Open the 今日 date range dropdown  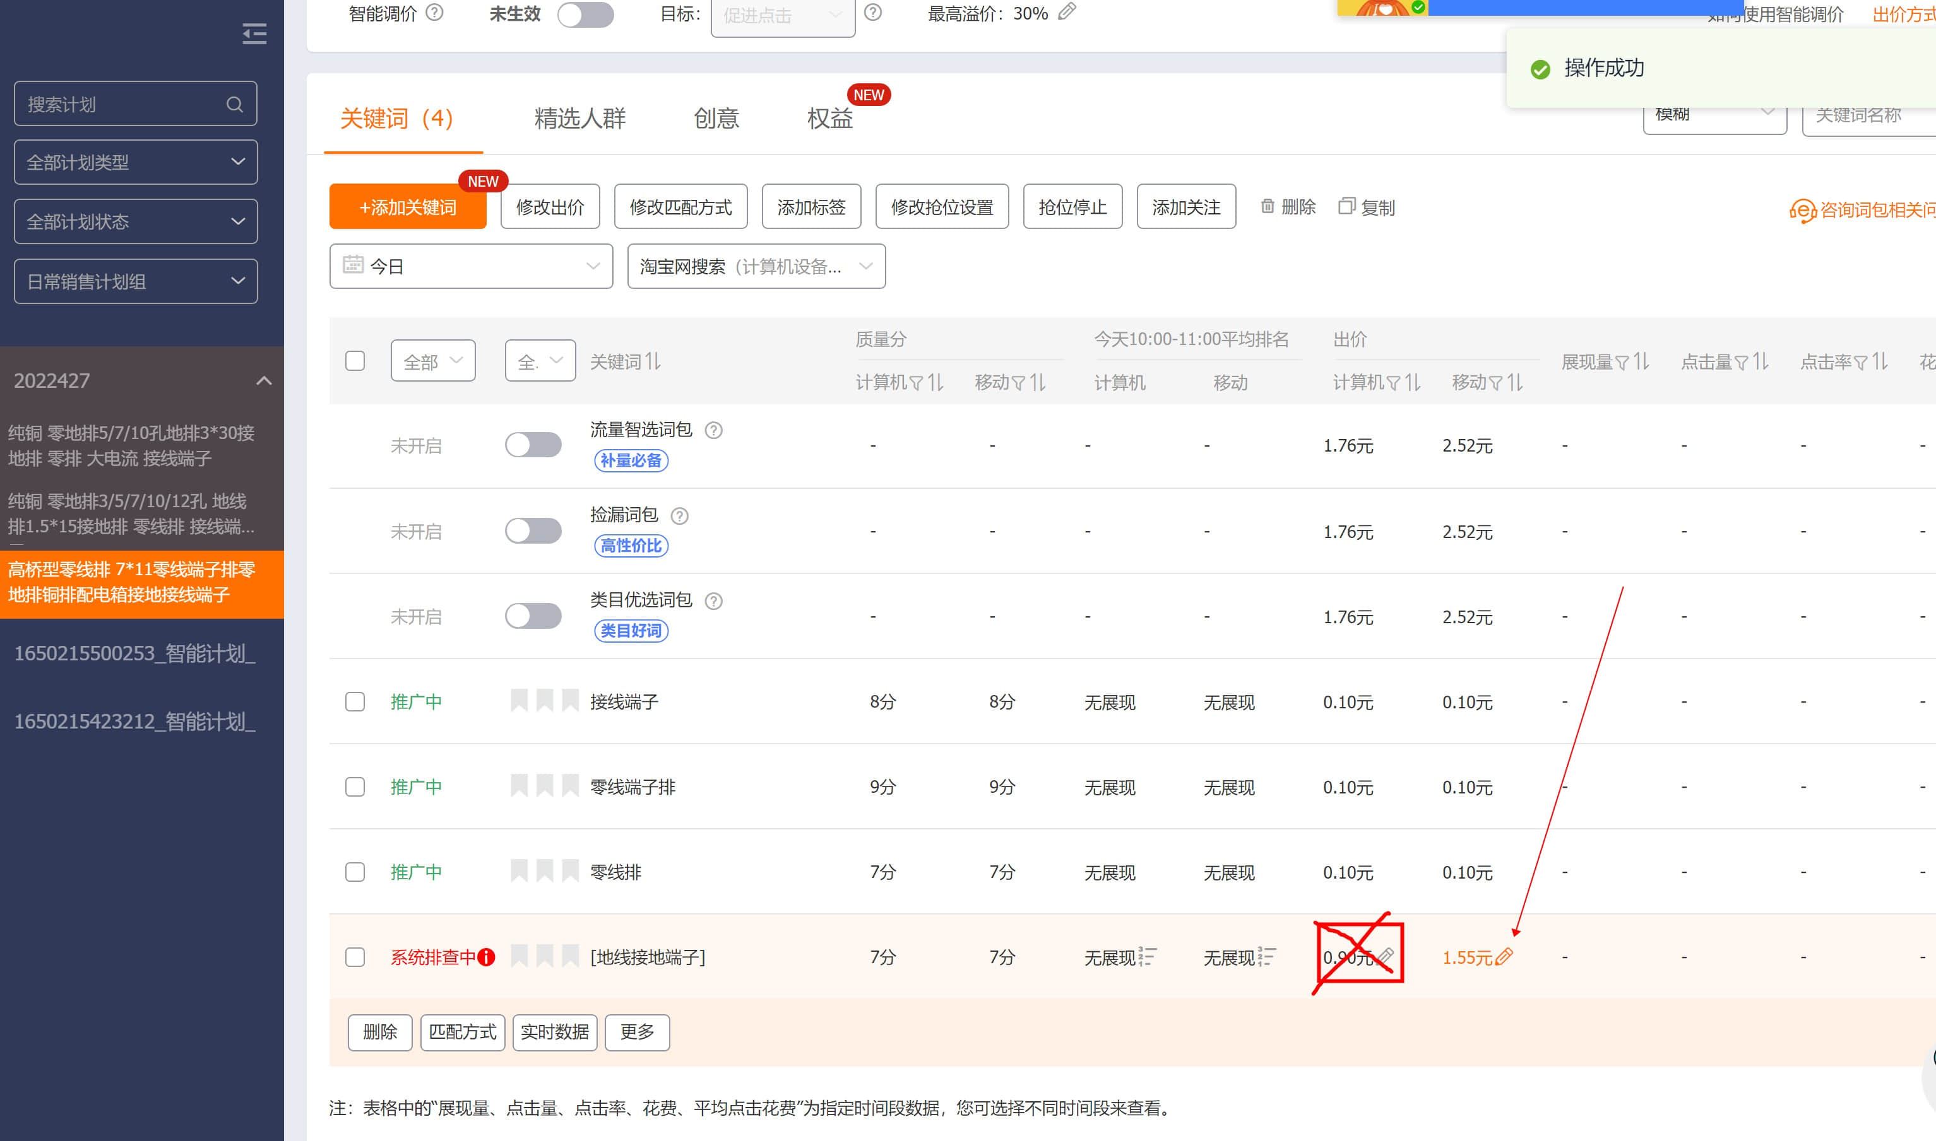point(471,266)
